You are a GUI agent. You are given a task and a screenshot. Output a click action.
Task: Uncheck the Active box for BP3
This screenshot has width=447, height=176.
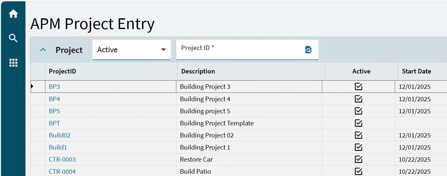359,87
